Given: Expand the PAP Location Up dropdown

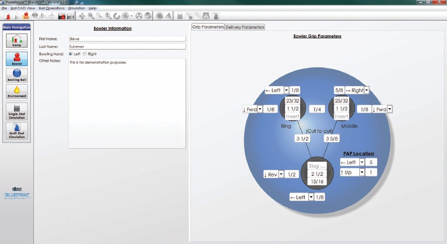Looking at the screenshot, I should (x=362, y=172).
